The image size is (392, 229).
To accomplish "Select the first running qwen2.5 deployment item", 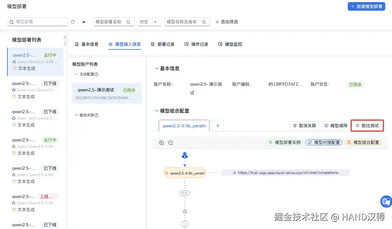I will click(x=35, y=61).
